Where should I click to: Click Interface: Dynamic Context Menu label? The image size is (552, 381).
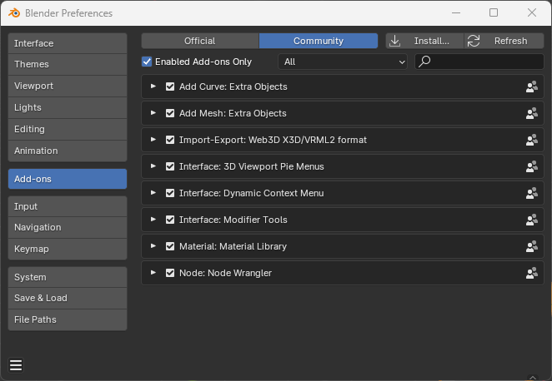click(251, 193)
